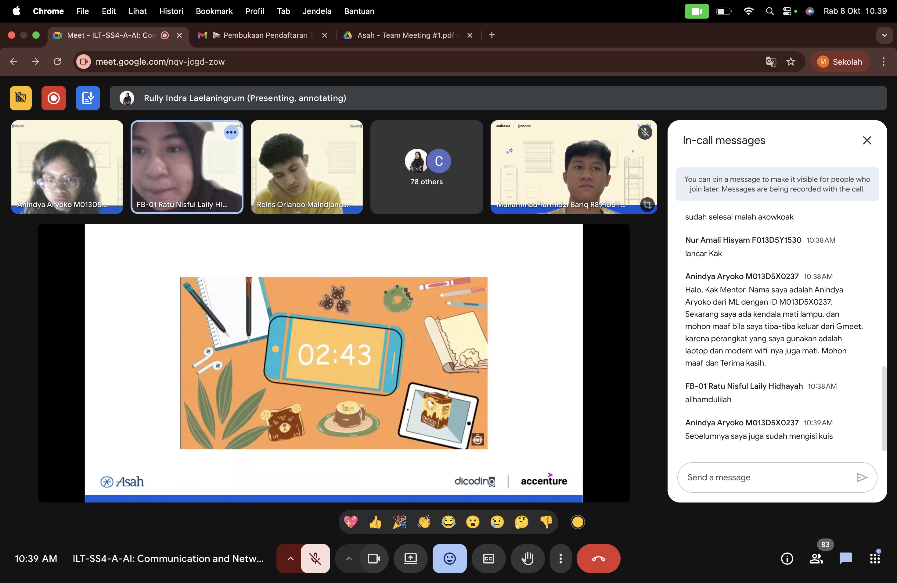Pick the yellow skin tone swatch
897x583 pixels.
577,522
